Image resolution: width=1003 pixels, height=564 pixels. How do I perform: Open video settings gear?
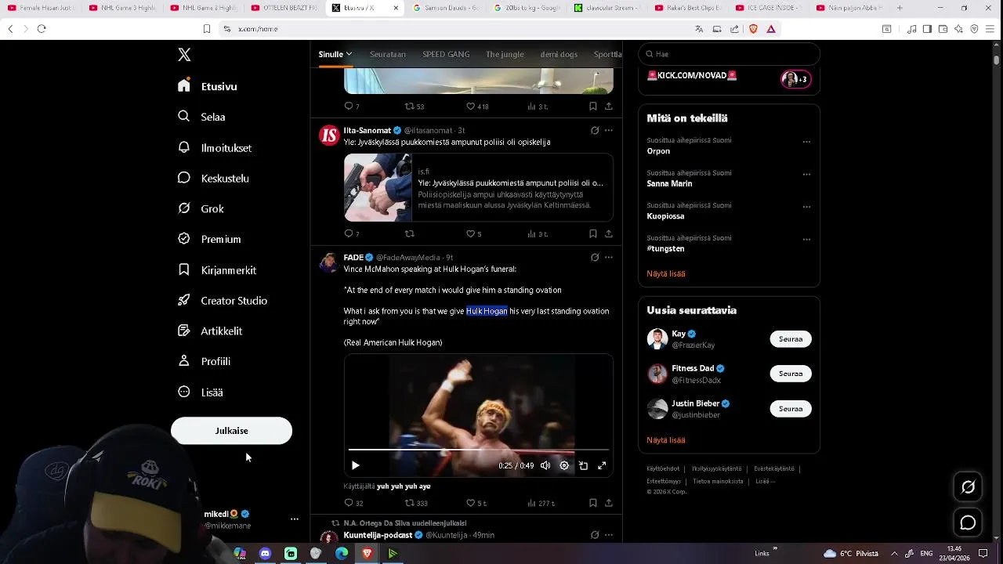(x=564, y=465)
